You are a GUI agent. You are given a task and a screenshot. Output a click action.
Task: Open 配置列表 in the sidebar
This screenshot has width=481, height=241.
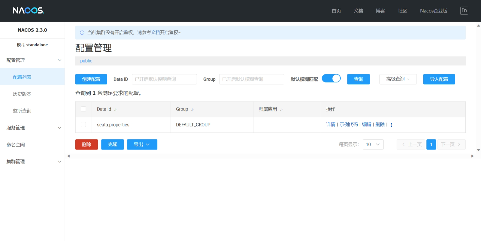[x=32, y=77]
